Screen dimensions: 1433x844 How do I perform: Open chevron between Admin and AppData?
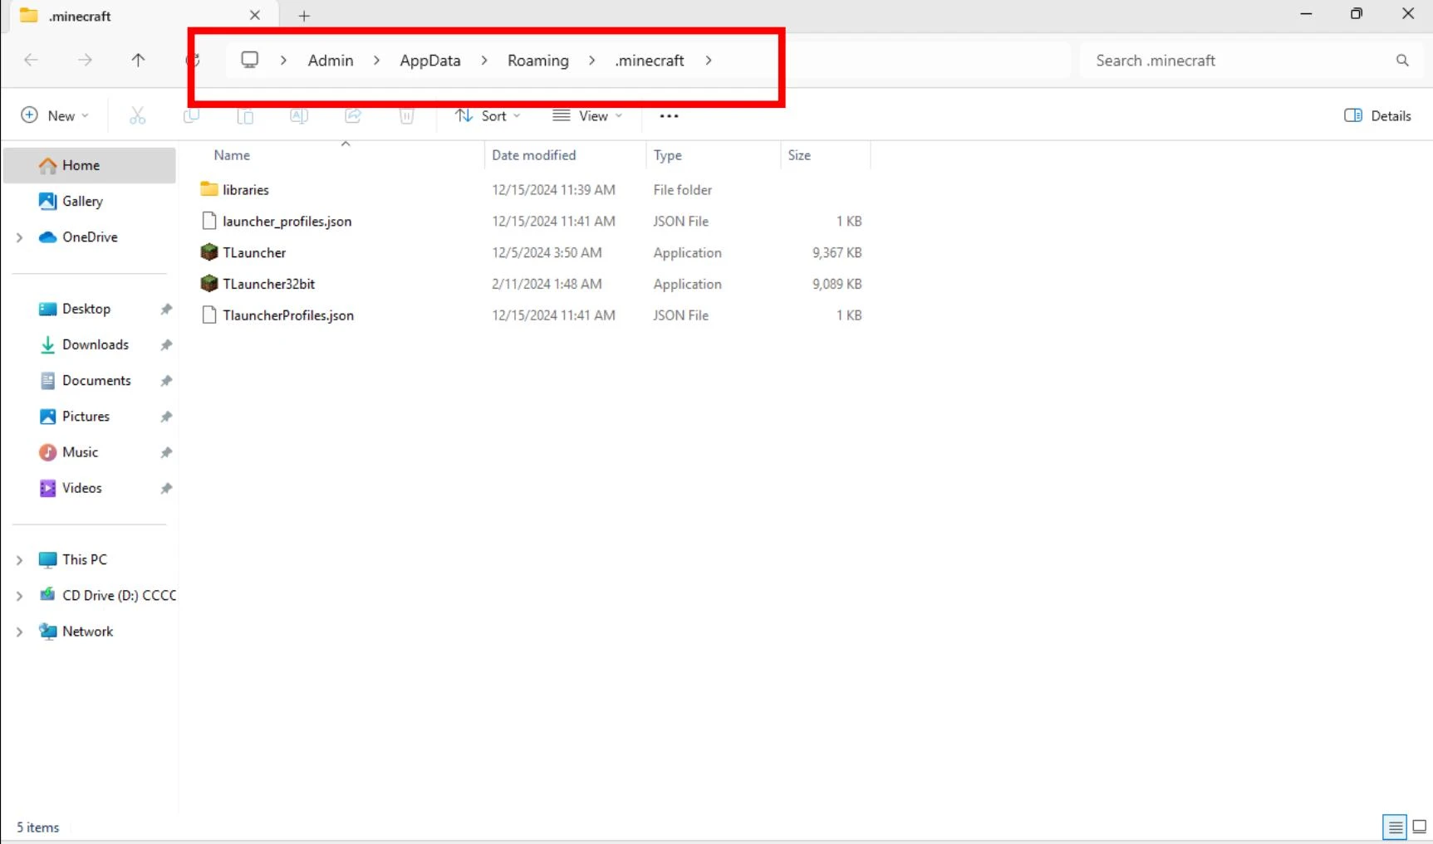click(376, 61)
